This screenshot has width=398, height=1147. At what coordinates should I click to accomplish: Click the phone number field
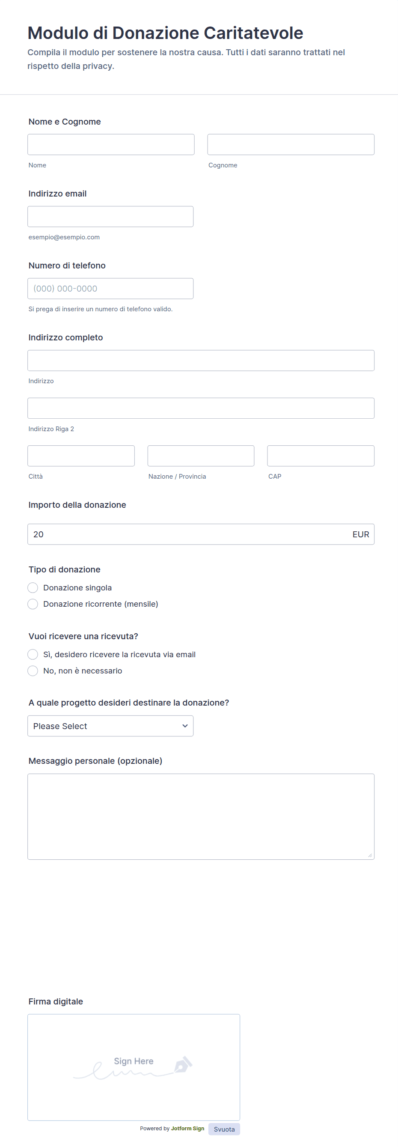tap(110, 289)
